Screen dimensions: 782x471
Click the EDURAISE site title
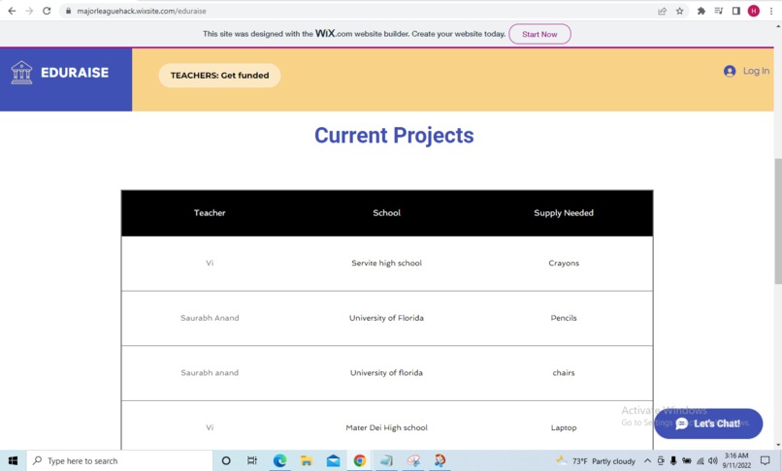pyautogui.click(x=75, y=73)
